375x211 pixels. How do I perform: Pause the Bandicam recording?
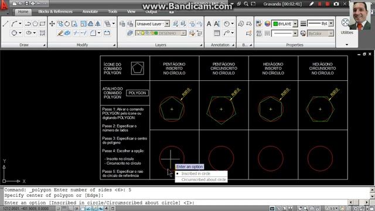coord(320,4)
